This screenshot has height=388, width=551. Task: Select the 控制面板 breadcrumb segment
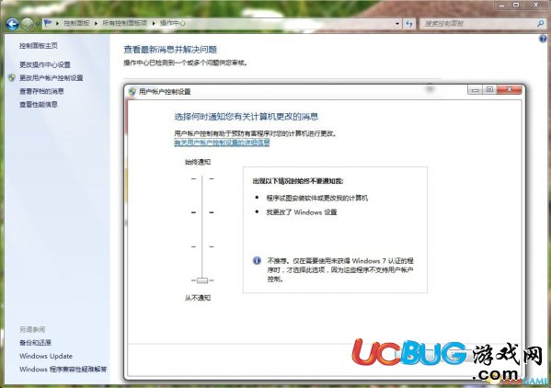click(76, 23)
